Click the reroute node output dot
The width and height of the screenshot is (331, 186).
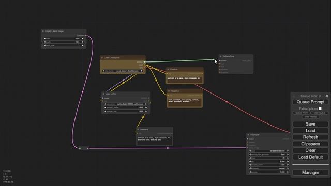(88, 148)
